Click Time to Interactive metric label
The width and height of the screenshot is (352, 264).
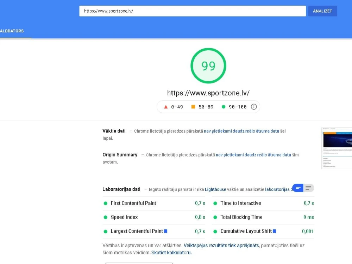pos(241,203)
